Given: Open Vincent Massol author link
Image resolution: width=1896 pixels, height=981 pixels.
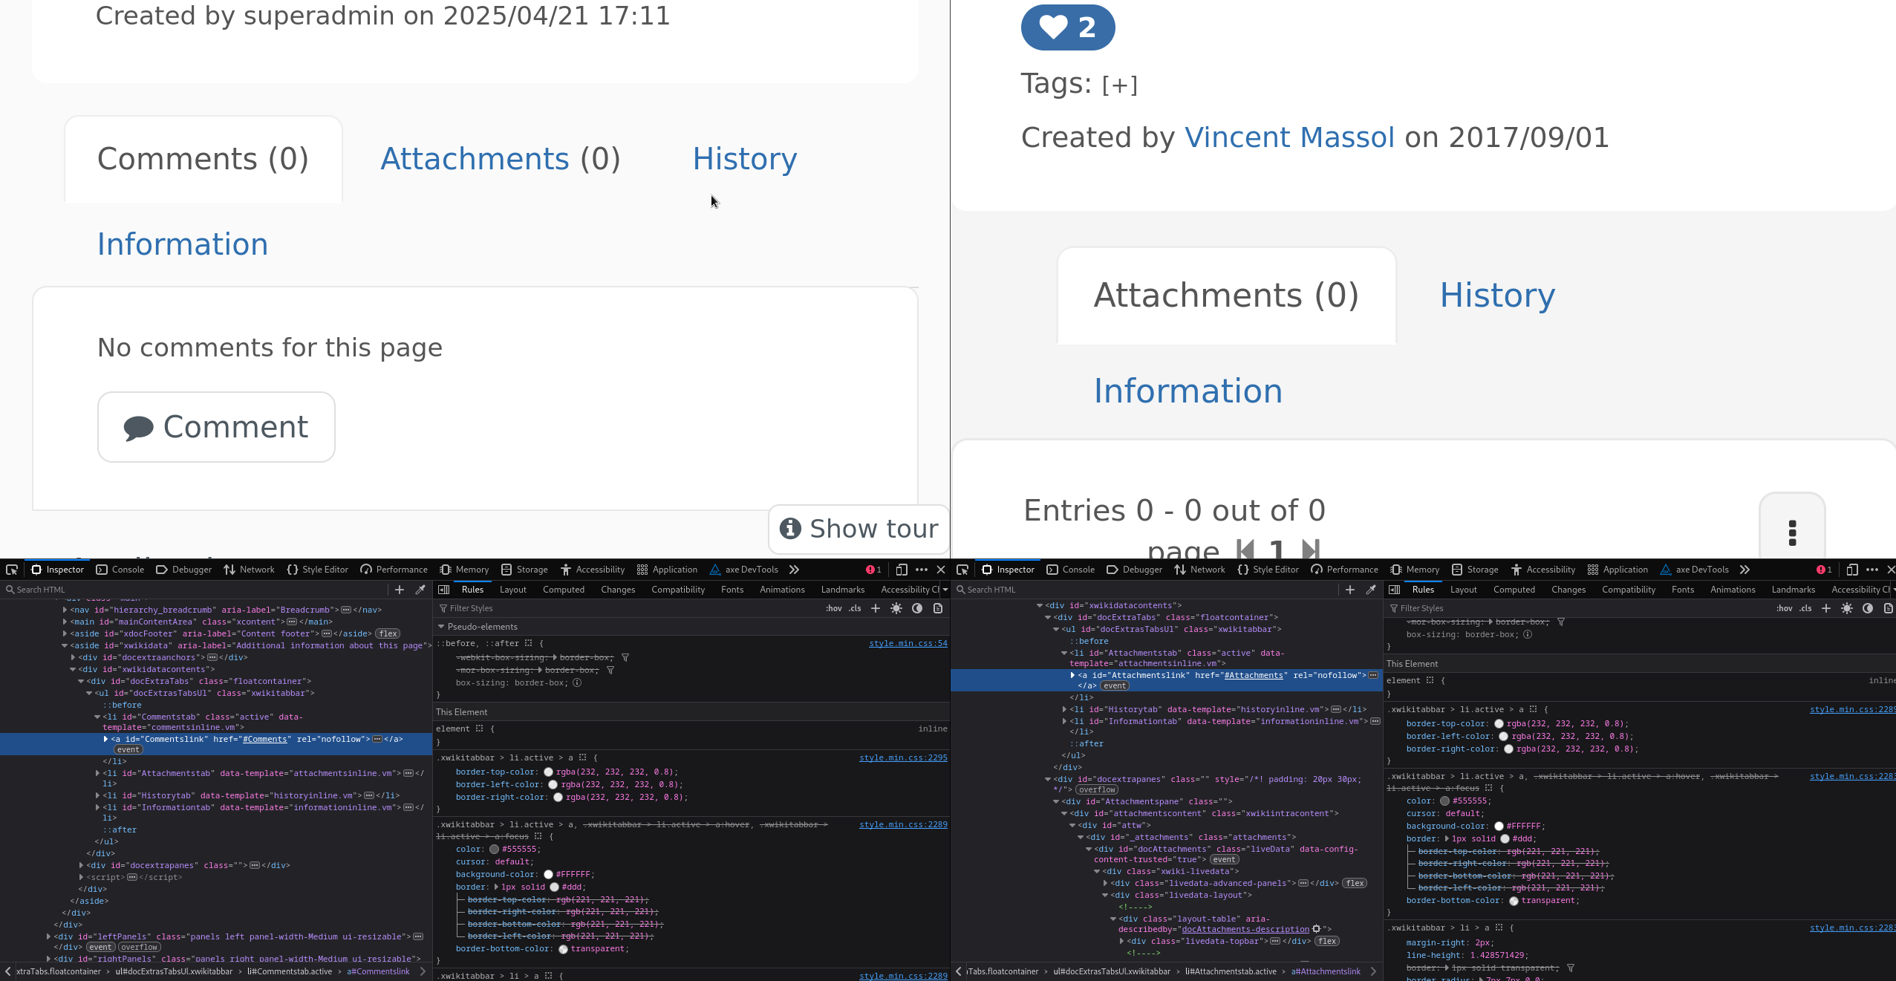Looking at the screenshot, I should tap(1289, 137).
